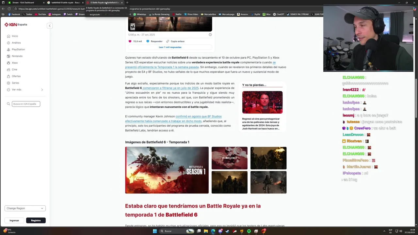Open Spotify from taskbar

[249, 231]
